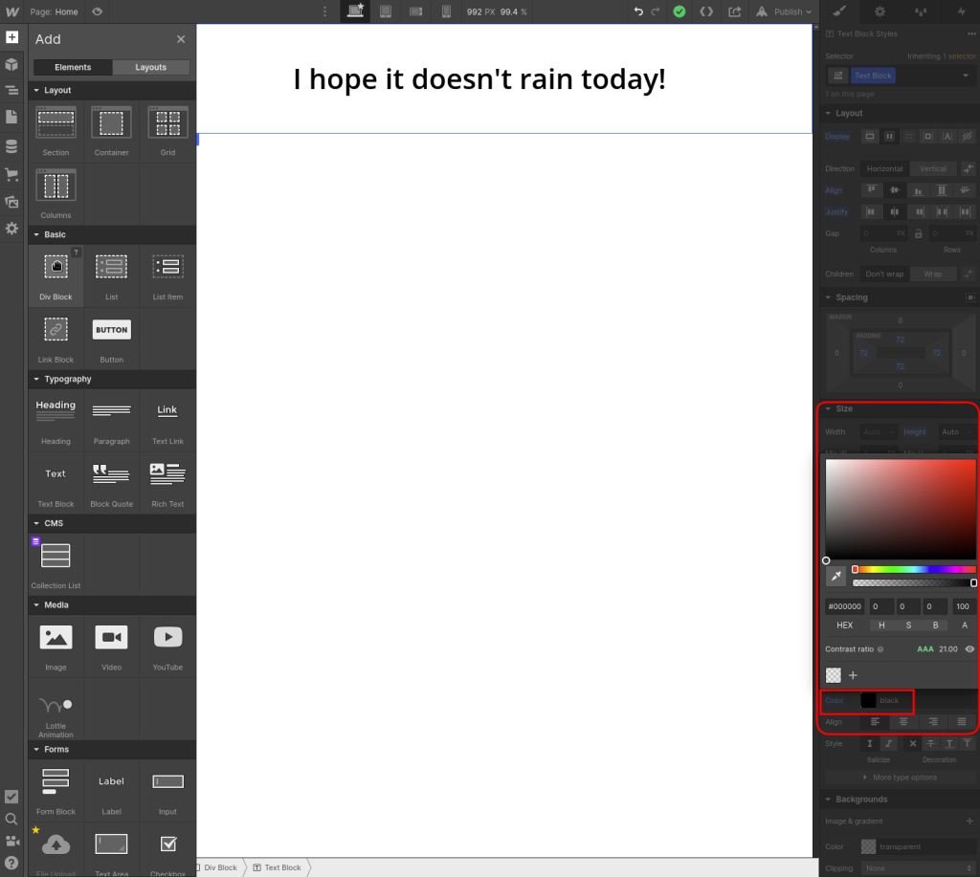Click the HEX value input field
Screen dimensions: 980x877
click(x=844, y=606)
